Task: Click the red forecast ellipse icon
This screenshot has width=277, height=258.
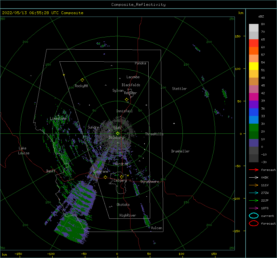Action: click(254, 223)
